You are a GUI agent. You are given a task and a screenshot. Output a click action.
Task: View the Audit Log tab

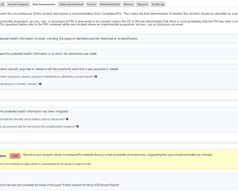coord(158,4)
